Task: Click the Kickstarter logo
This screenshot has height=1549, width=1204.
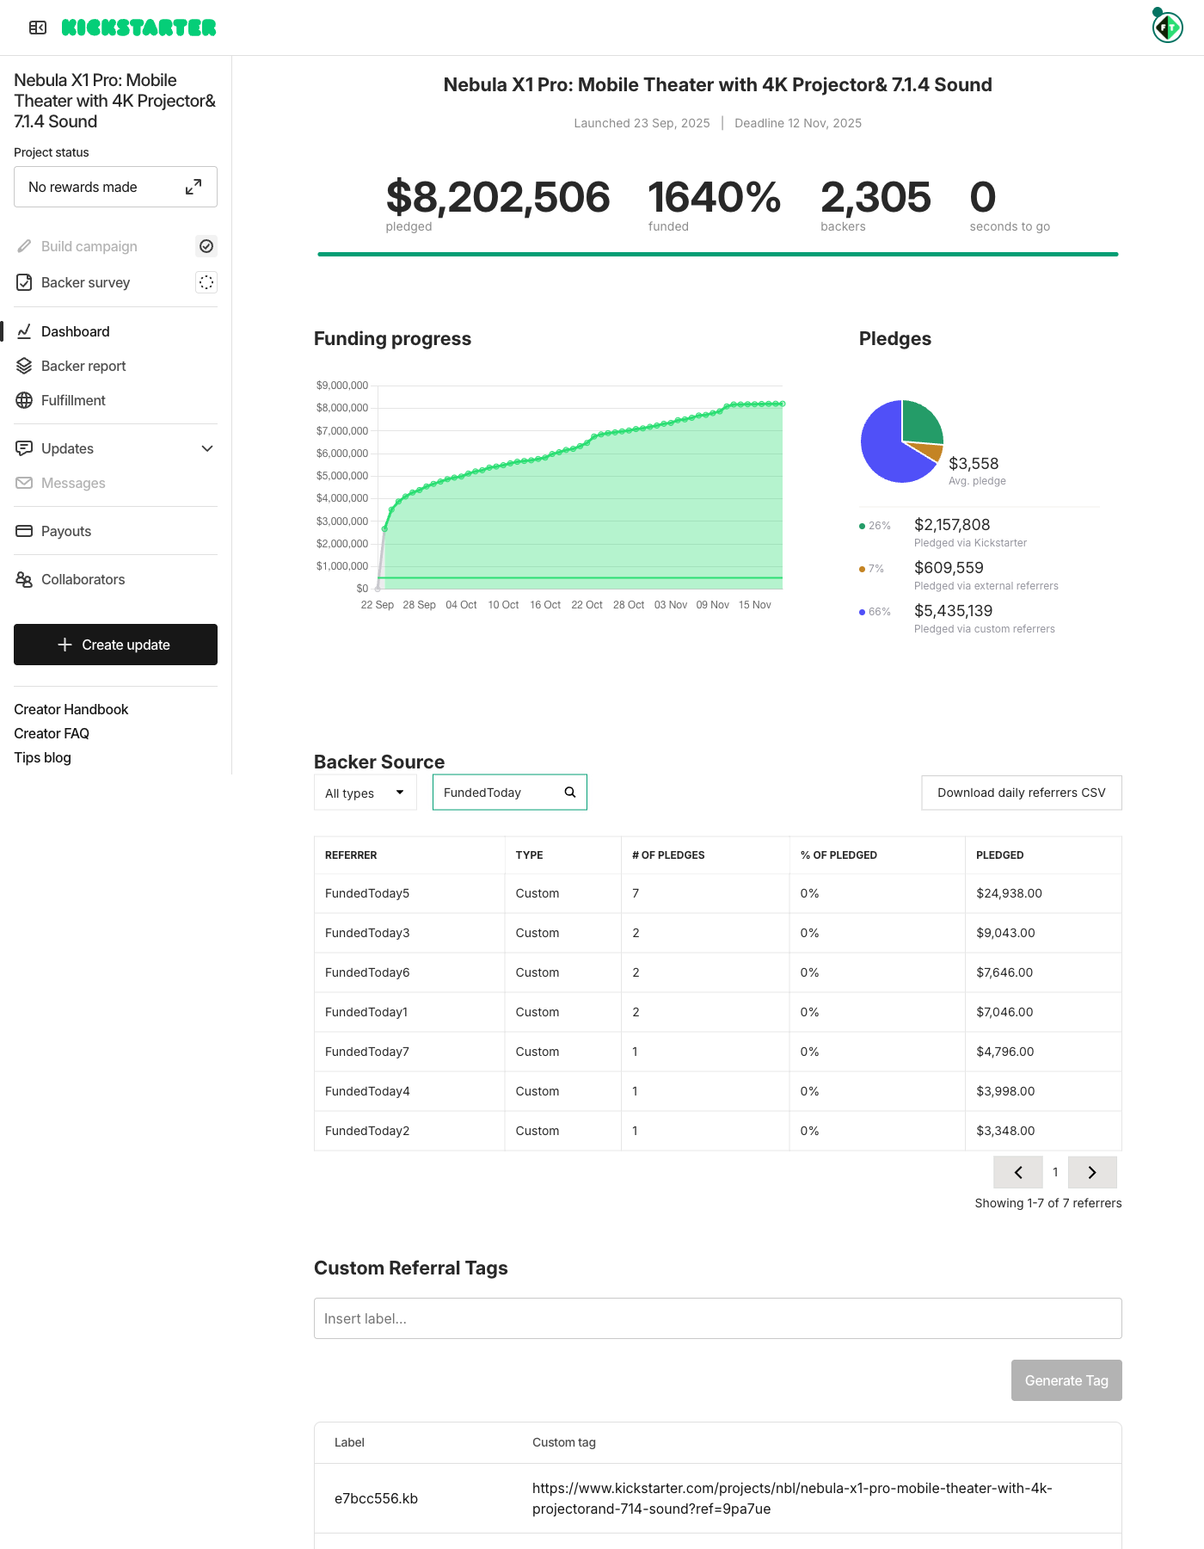Action: coord(138,28)
